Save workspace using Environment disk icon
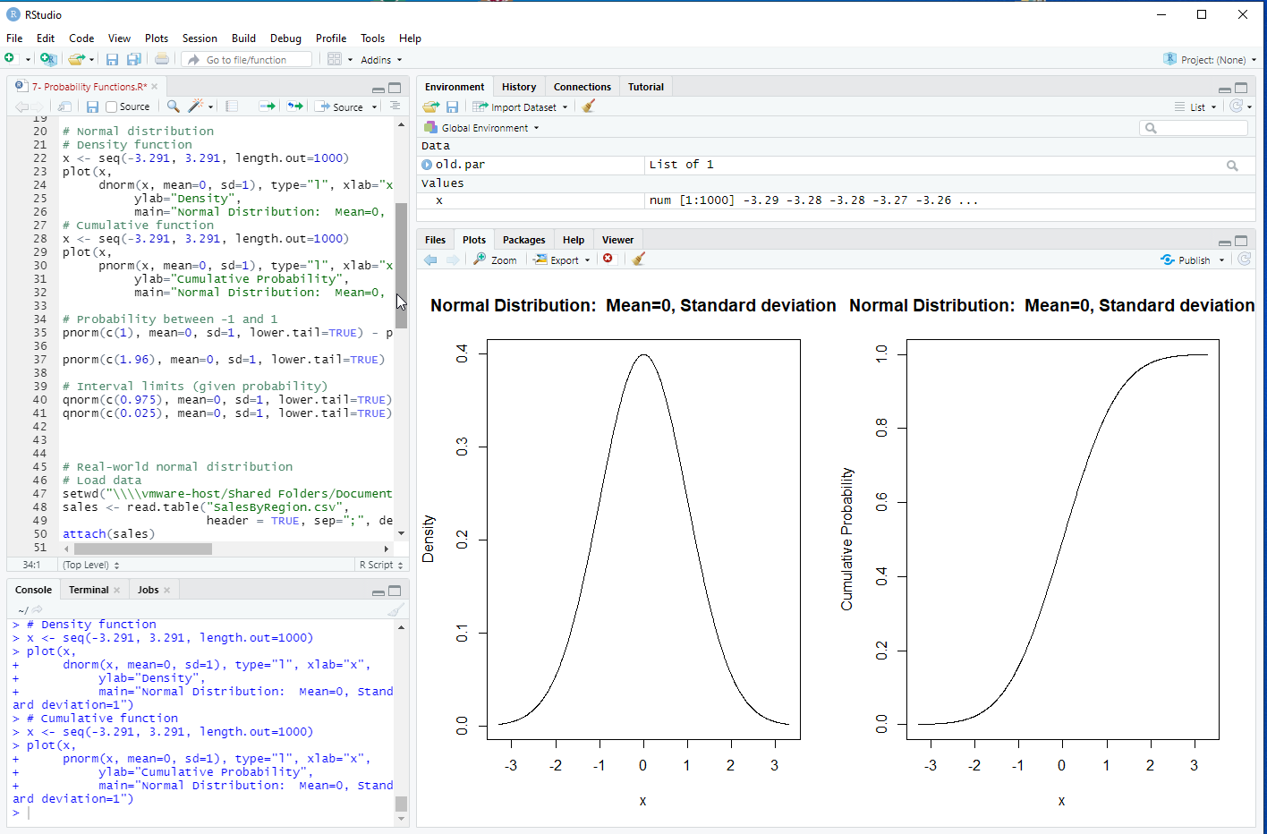 (453, 106)
